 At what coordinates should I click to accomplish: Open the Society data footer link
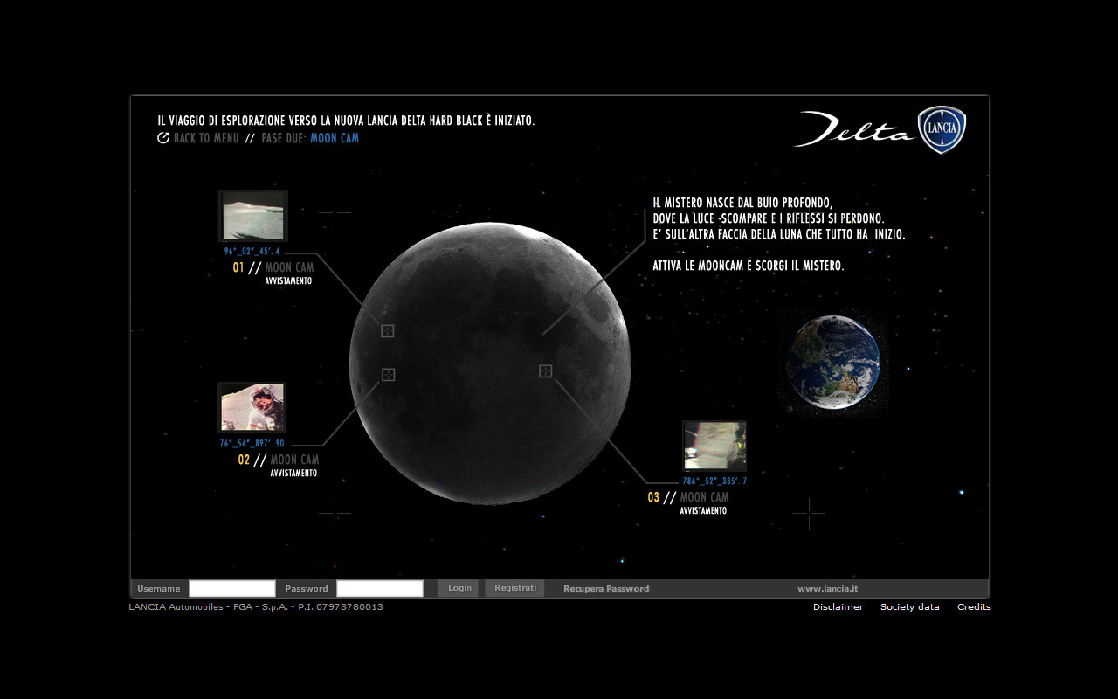910,606
